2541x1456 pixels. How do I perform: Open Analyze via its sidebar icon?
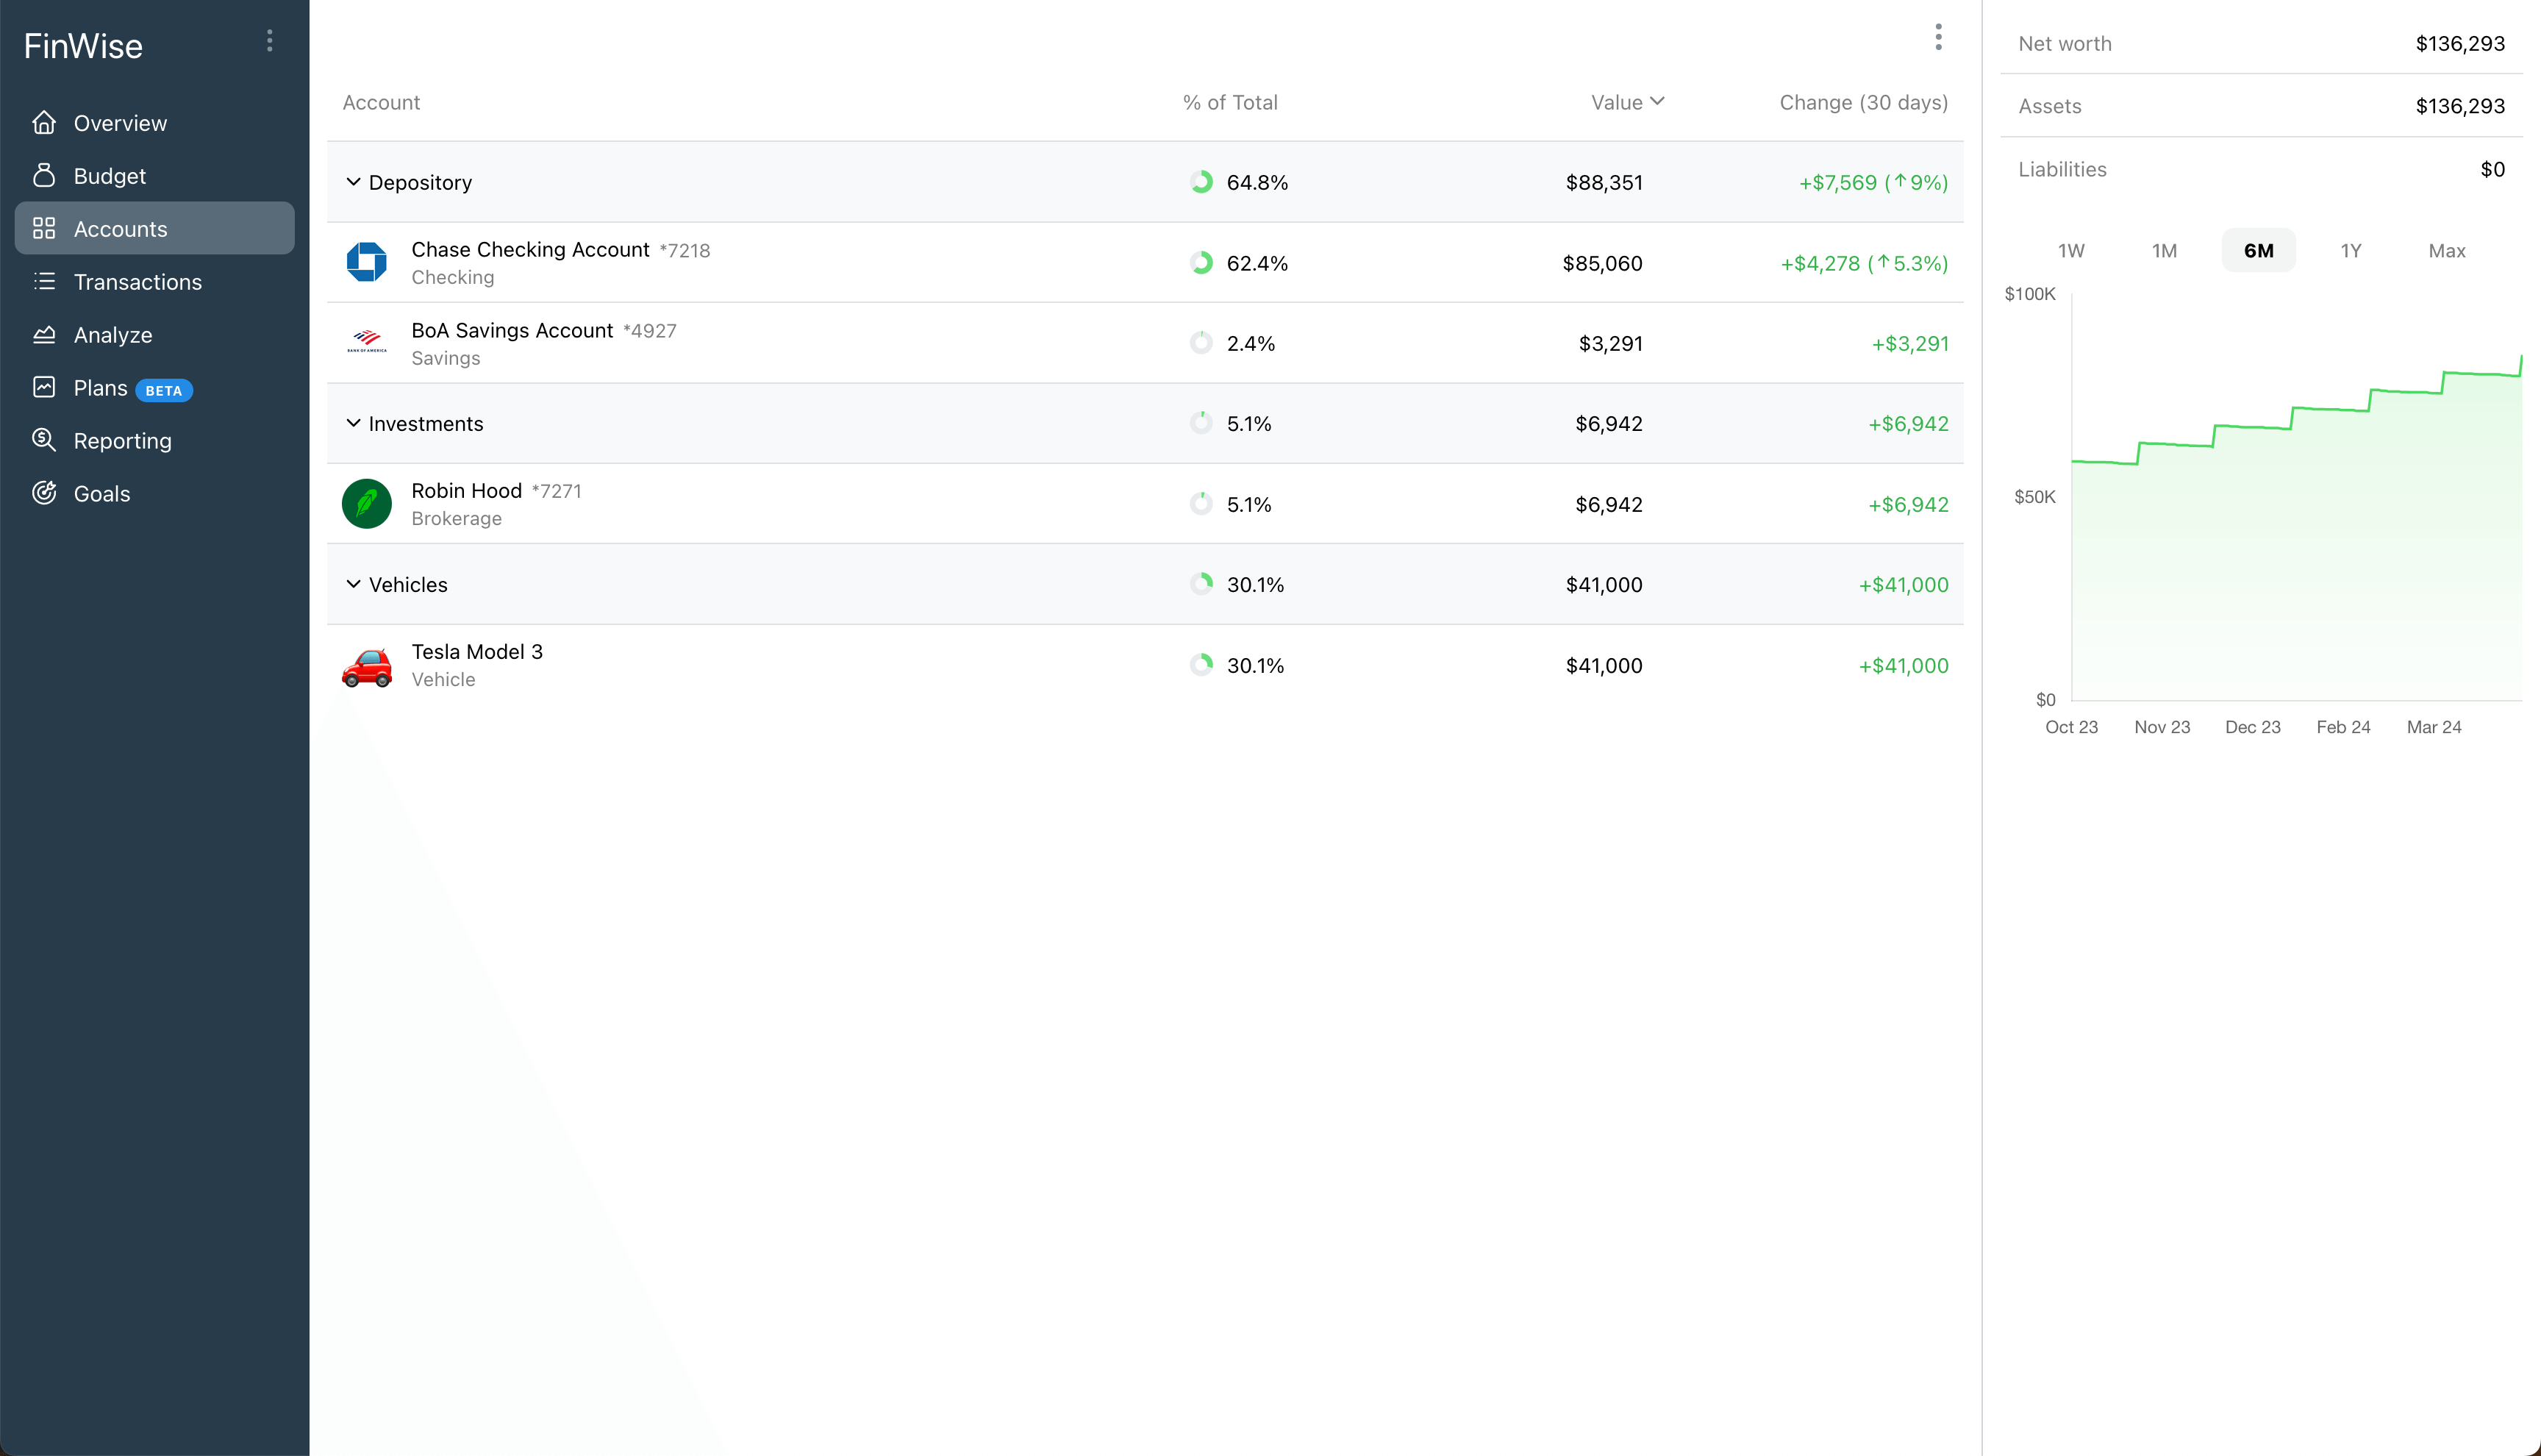coord(45,334)
